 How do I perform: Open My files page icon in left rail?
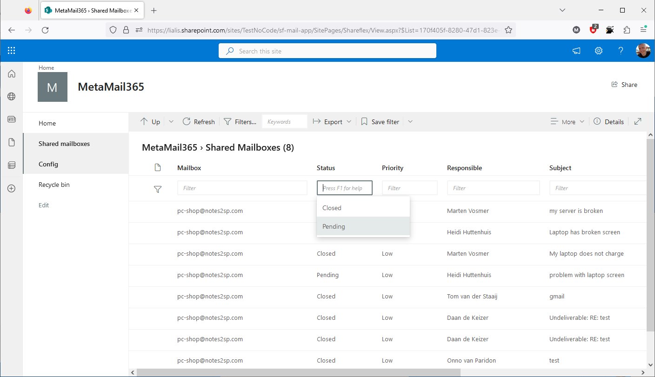(12, 142)
